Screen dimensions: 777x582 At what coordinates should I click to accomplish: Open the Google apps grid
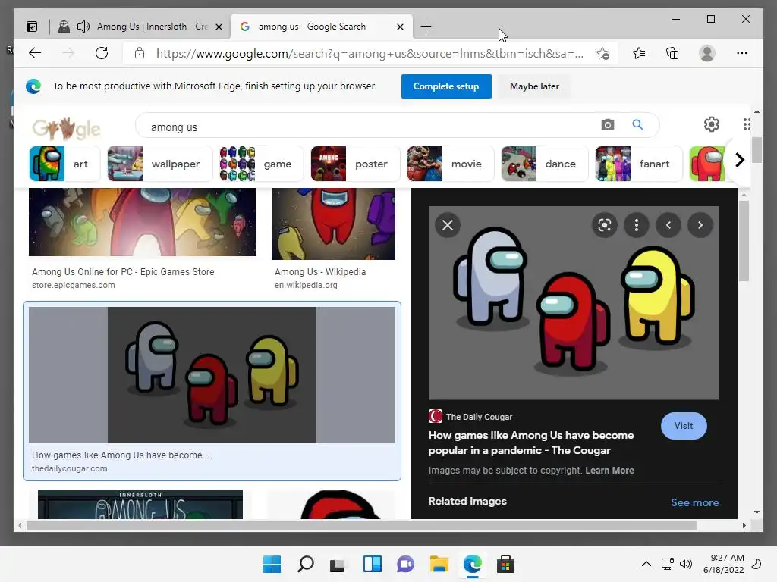(x=747, y=124)
